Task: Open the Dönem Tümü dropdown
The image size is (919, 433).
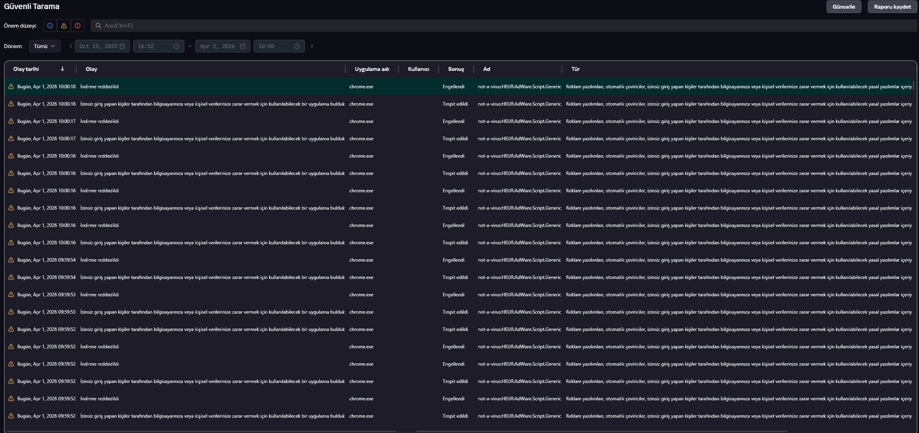Action: click(44, 46)
